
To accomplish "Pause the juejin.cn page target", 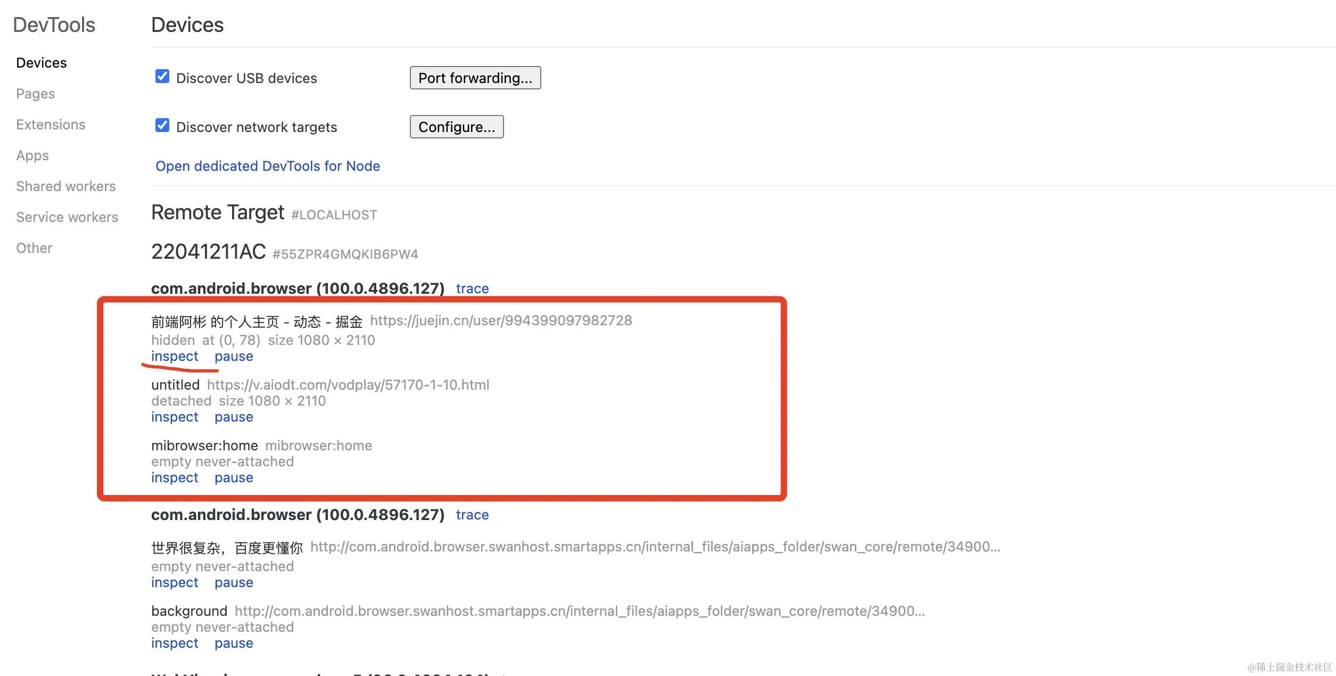I will click(x=234, y=356).
